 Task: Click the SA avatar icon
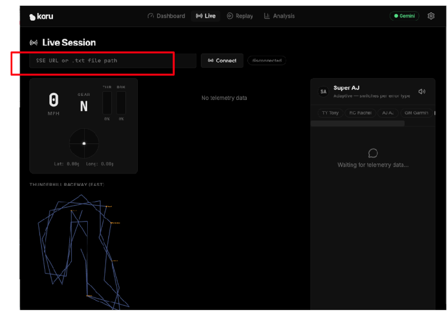tap(323, 91)
